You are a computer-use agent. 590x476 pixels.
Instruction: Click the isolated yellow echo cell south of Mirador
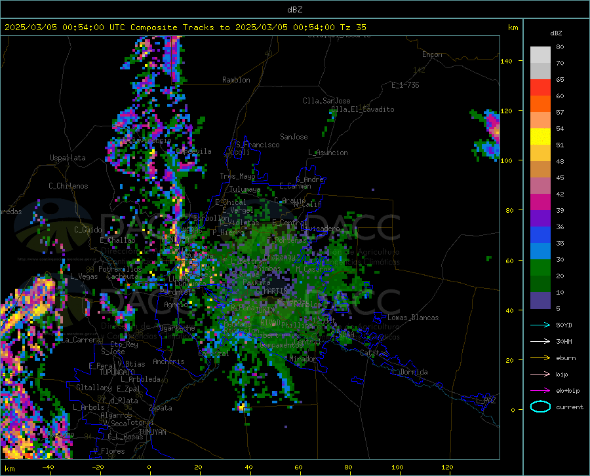241,407
